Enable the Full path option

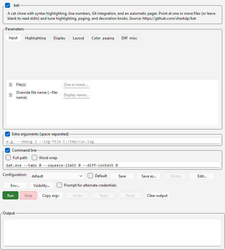point(8,158)
